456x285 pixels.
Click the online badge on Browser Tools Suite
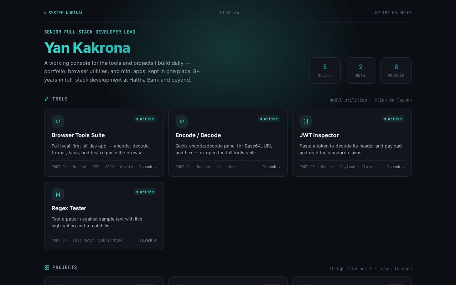[145, 119]
